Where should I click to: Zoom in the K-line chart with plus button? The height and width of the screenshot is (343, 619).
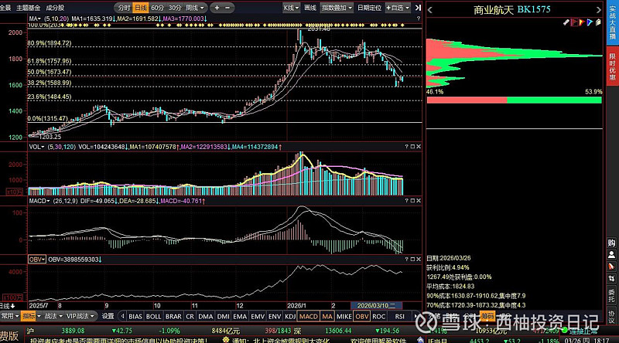point(217,8)
